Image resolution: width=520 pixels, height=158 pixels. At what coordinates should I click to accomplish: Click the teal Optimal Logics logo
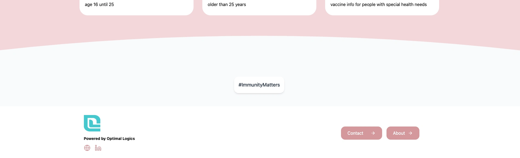click(x=92, y=123)
